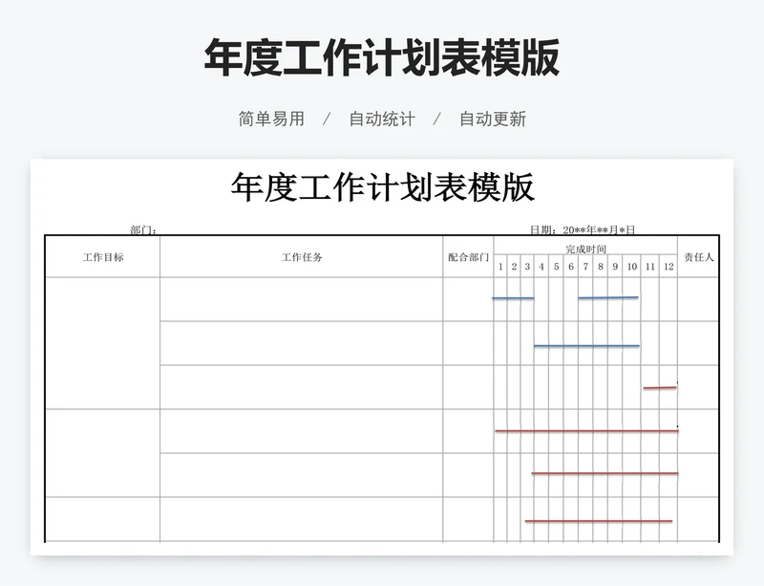Click month column 12 header
The height and width of the screenshot is (586, 764).
pyautogui.click(x=668, y=267)
